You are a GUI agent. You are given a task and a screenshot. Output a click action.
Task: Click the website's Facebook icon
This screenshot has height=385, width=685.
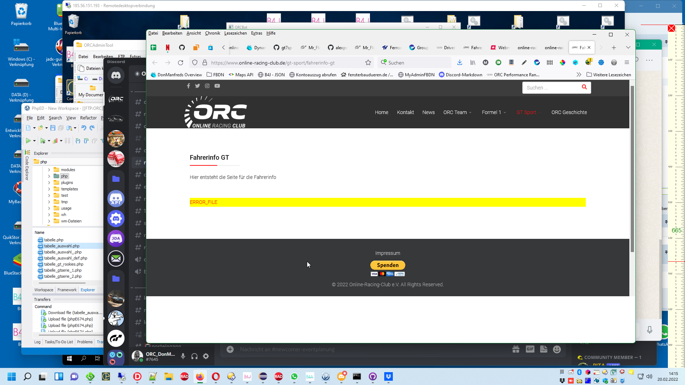[188, 86]
